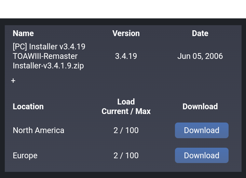246x178 pixels.
Task: Click the Installer-v3.4.1.9.zip file name
Action: point(48,66)
